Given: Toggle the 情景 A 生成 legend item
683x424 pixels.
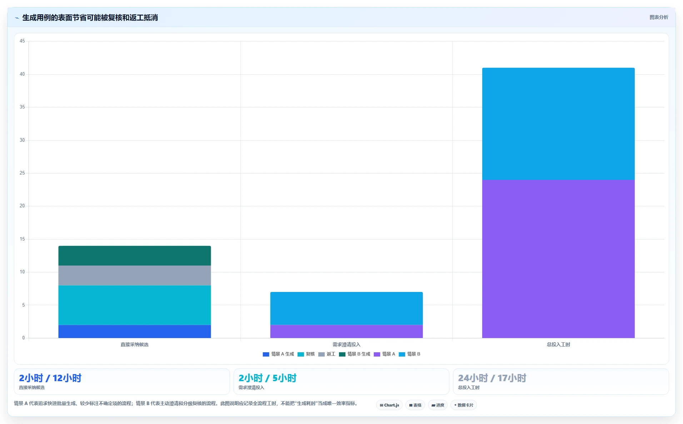Looking at the screenshot, I should click(x=278, y=354).
